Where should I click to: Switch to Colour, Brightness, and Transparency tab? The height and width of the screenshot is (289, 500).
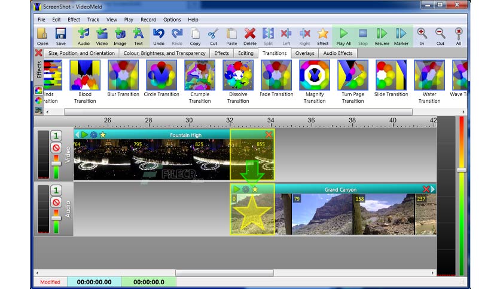[x=164, y=53]
